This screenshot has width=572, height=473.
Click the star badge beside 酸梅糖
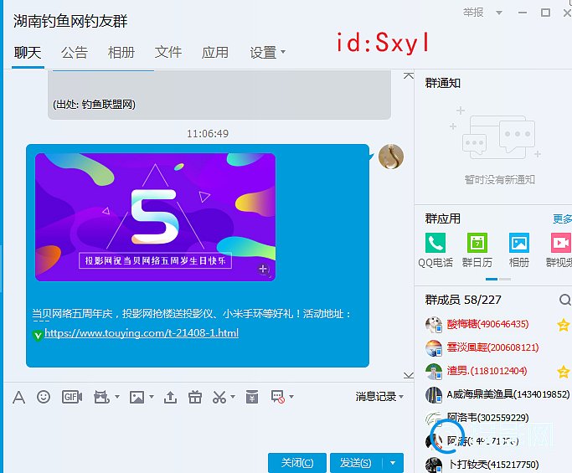click(564, 324)
